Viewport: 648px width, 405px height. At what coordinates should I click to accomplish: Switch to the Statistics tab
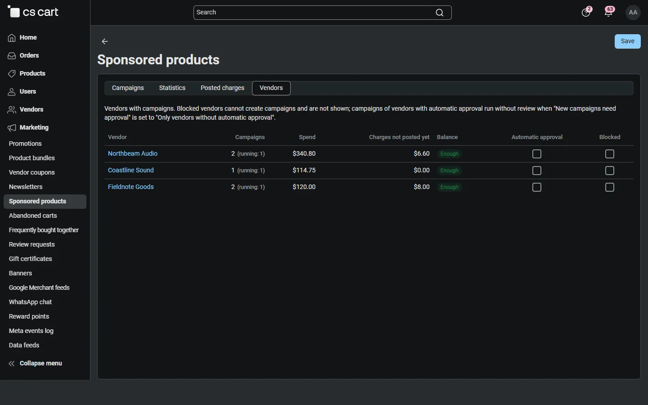pyautogui.click(x=172, y=88)
